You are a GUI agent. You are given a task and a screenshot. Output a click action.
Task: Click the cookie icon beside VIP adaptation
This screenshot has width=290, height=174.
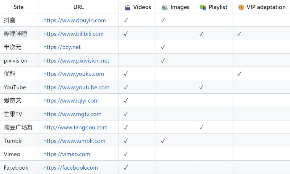click(x=241, y=7)
